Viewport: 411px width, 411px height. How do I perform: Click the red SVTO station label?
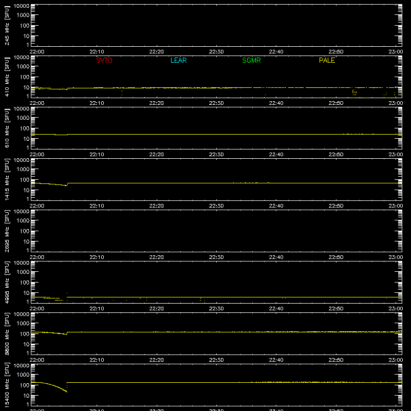point(104,60)
